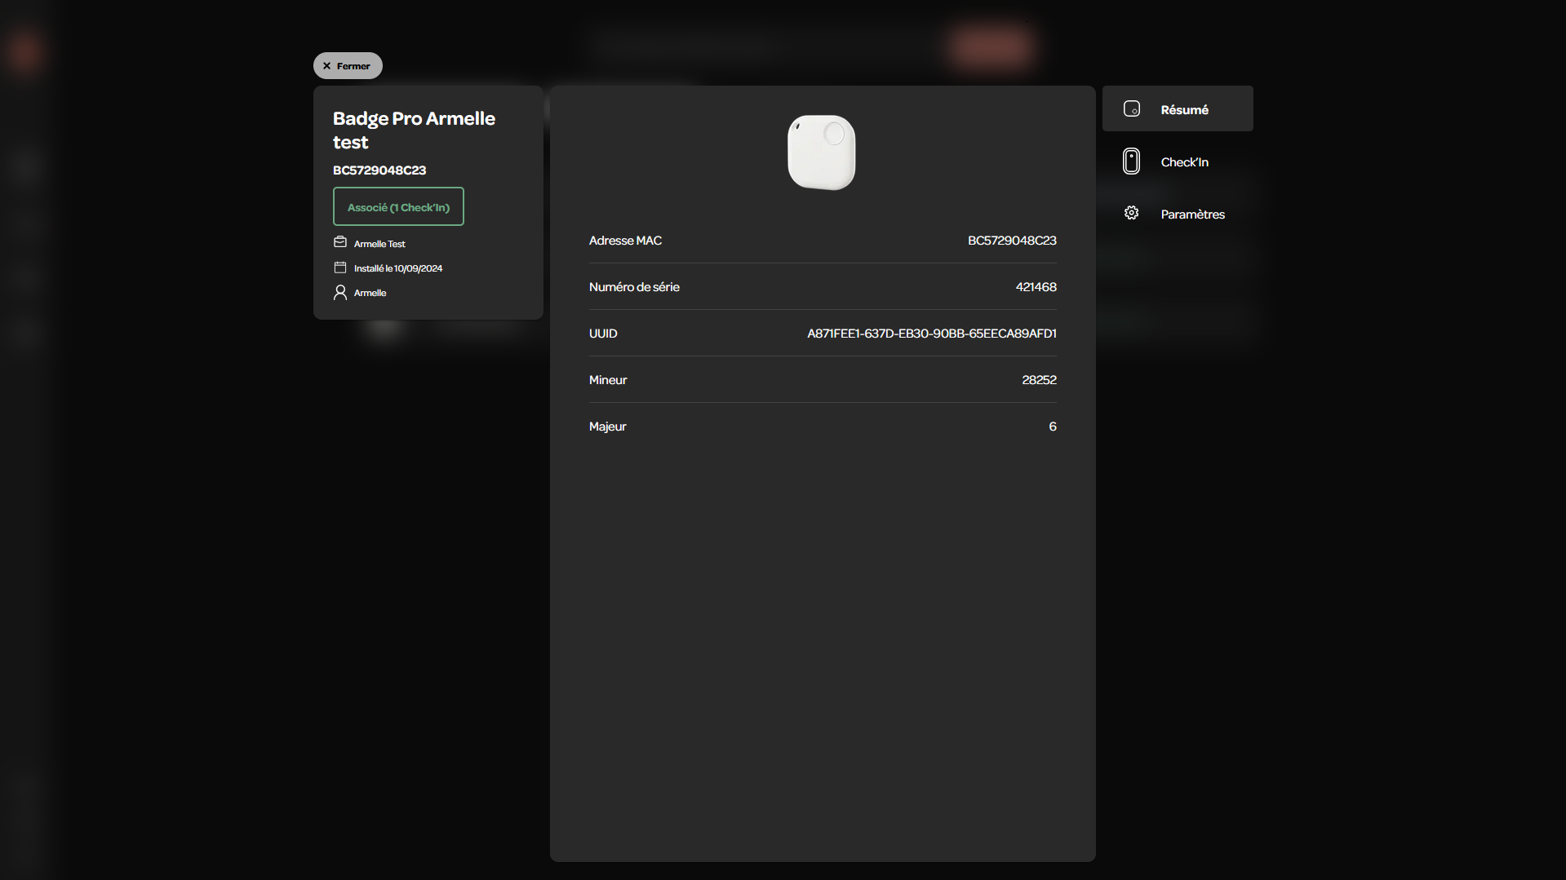Click the Armelle Test organization link
1566x880 pixels.
point(379,244)
